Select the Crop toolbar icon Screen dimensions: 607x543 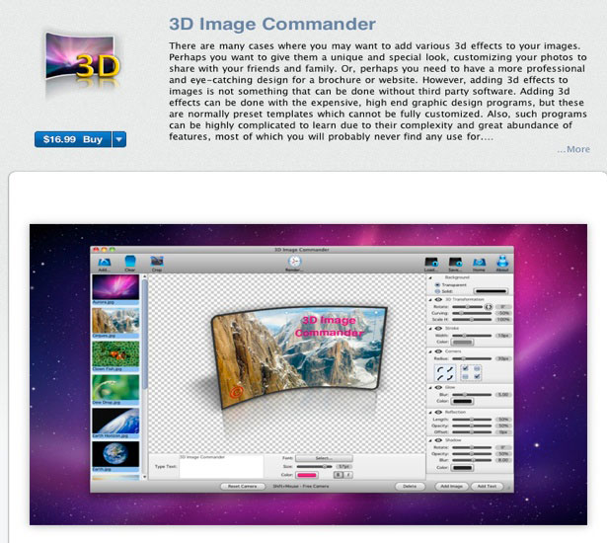click(x=157, y=262)
